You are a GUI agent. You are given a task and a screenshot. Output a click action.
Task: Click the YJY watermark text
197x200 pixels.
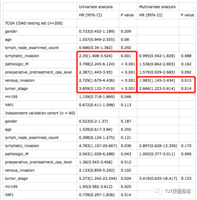pos(178,191)
